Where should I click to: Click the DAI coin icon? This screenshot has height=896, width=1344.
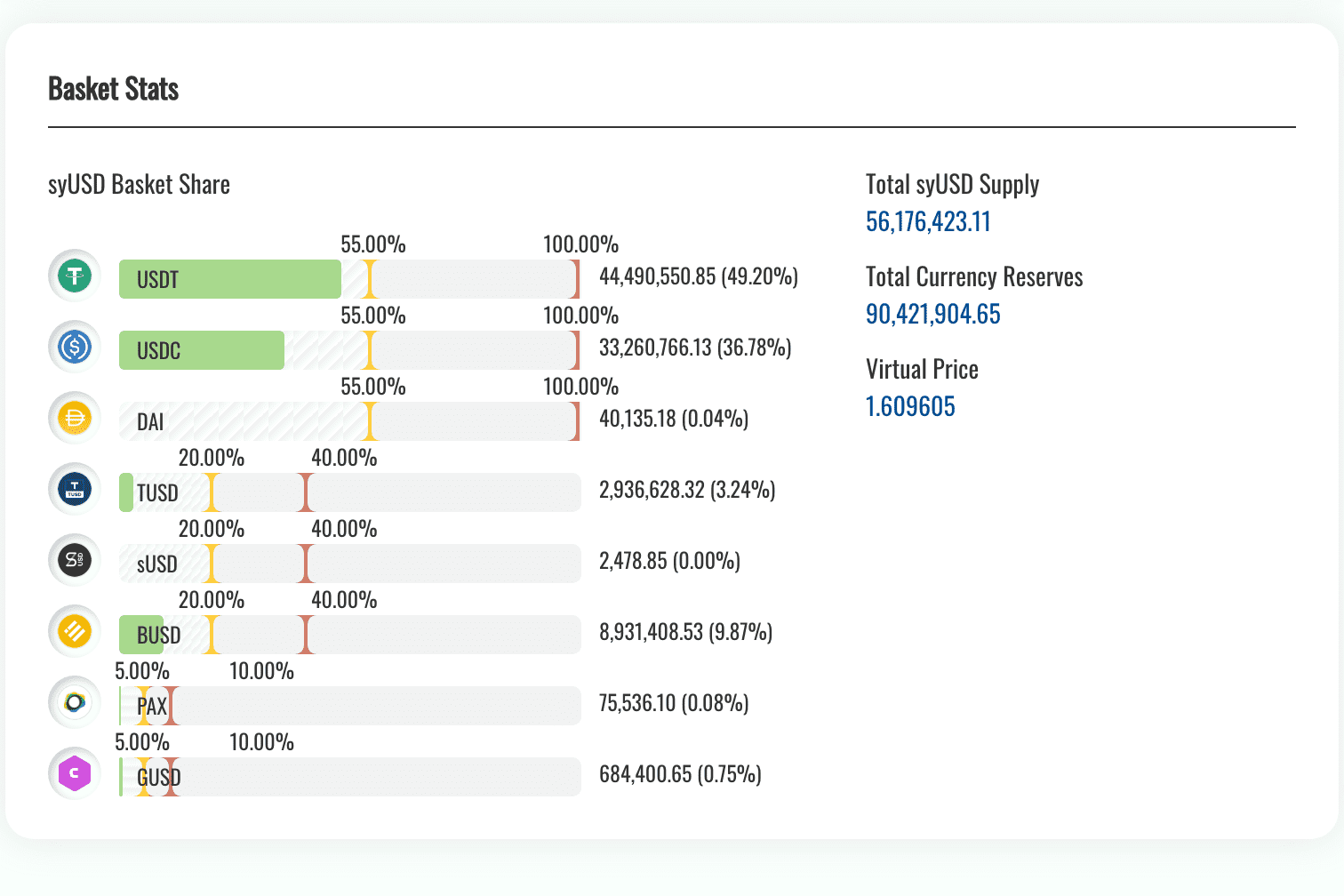click(x=74, y=418)
